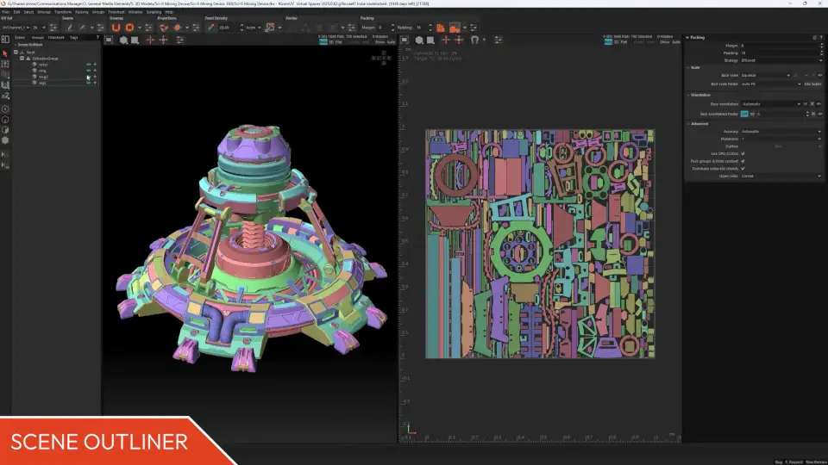Select ring2 in the scene outliner
828x465 pixels.
coord(42,77)
